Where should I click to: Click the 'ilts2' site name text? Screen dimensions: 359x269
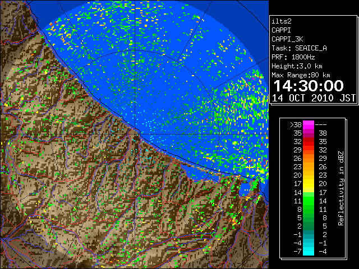tap(282, 21)
